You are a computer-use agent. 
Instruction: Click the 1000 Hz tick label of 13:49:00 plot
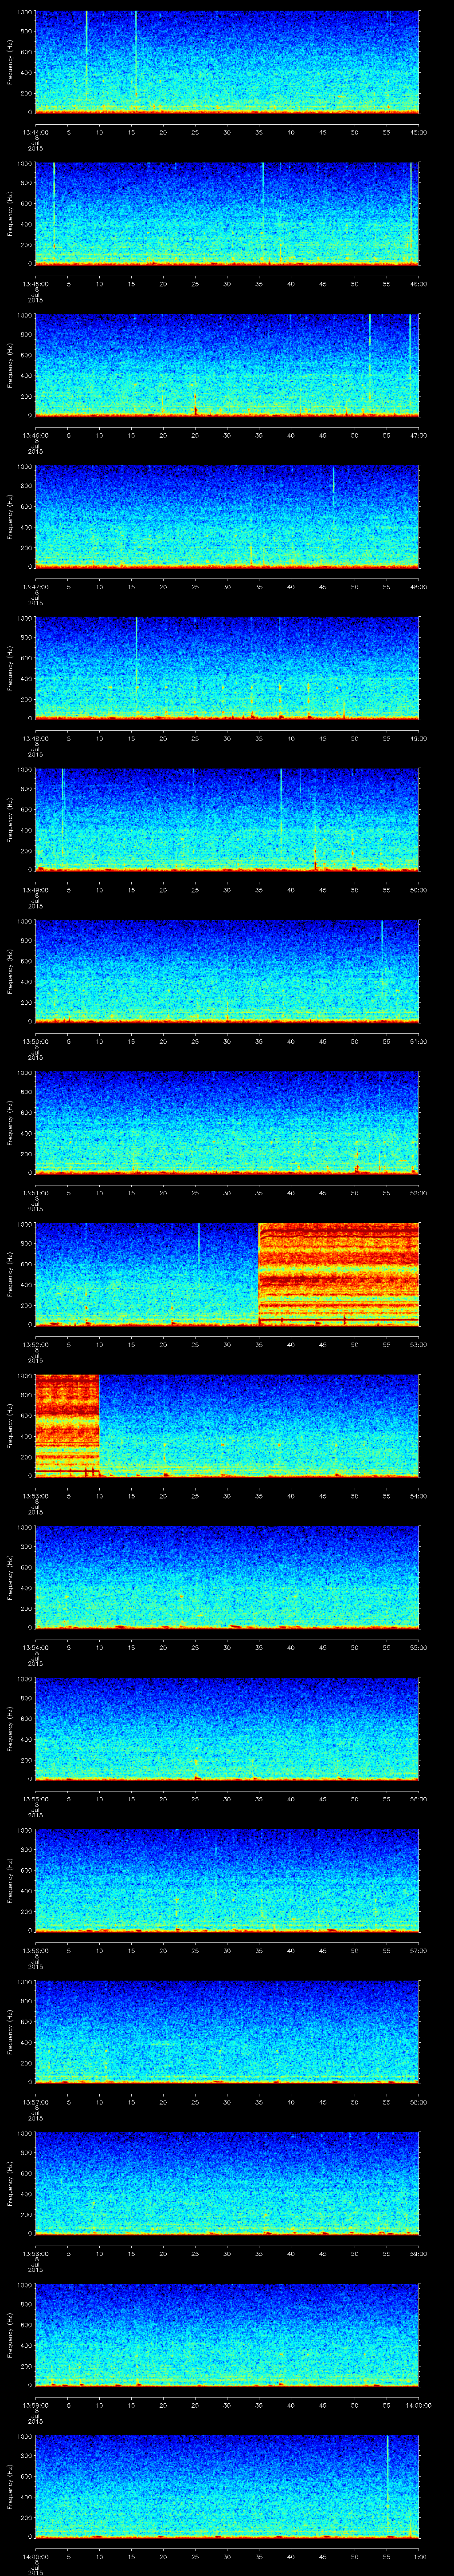point(24,770)
